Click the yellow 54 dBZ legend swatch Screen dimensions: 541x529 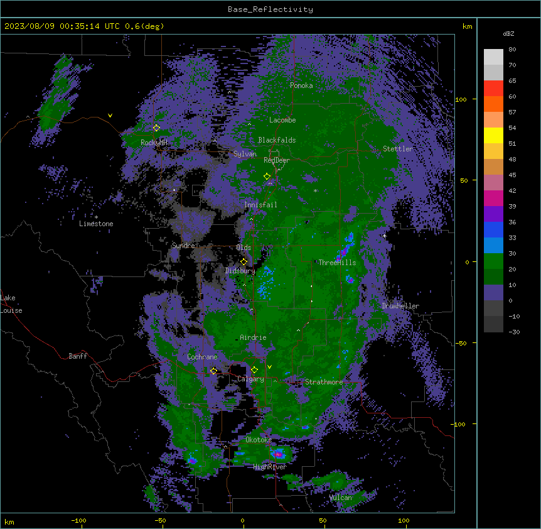tap(493, 135)
